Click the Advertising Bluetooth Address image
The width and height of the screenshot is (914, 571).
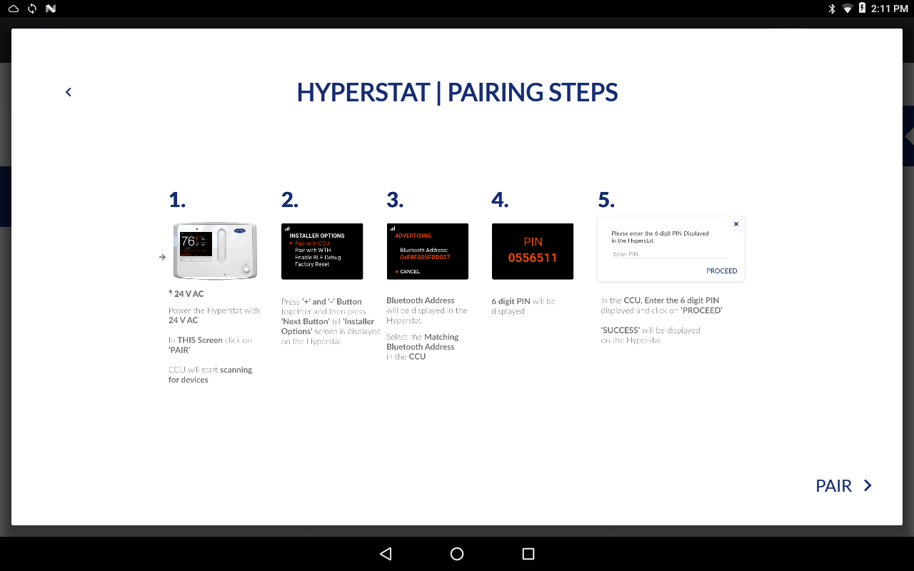(x=427, y=251)
